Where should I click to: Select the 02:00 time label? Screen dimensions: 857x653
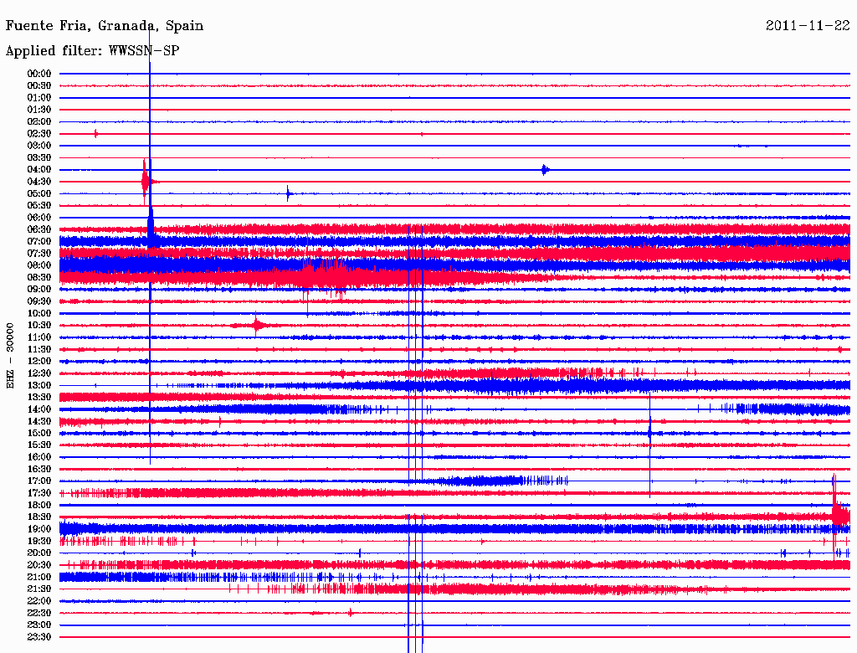pos(39,121)
